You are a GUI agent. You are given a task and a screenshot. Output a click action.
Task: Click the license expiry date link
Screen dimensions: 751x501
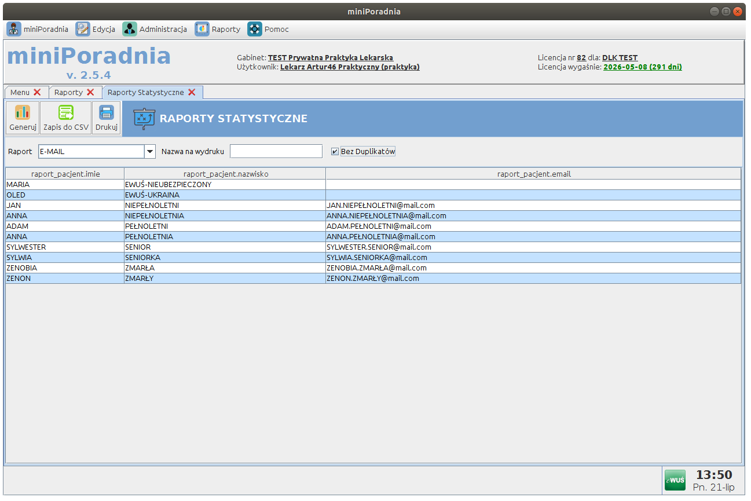tap(642, 67)
